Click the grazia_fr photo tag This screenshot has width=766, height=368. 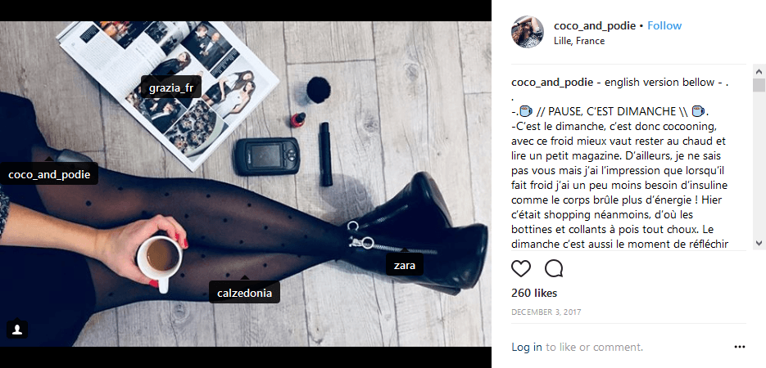[x=171, y=88]
